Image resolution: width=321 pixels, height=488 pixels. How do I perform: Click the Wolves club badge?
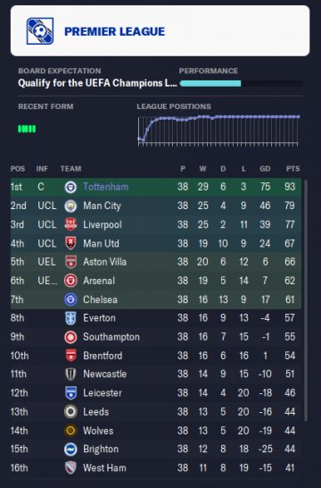tap(70, 431)
